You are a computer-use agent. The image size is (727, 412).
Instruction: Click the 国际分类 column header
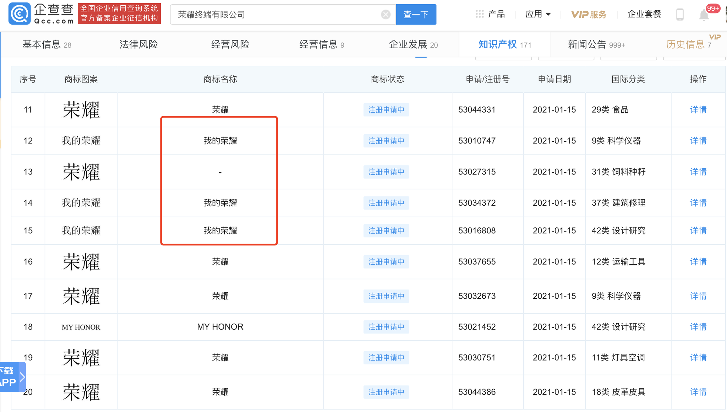[628, 79]
